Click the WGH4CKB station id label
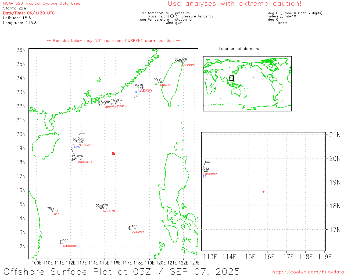The height and width of the screenshot is (275, 344). pos(85,162)
